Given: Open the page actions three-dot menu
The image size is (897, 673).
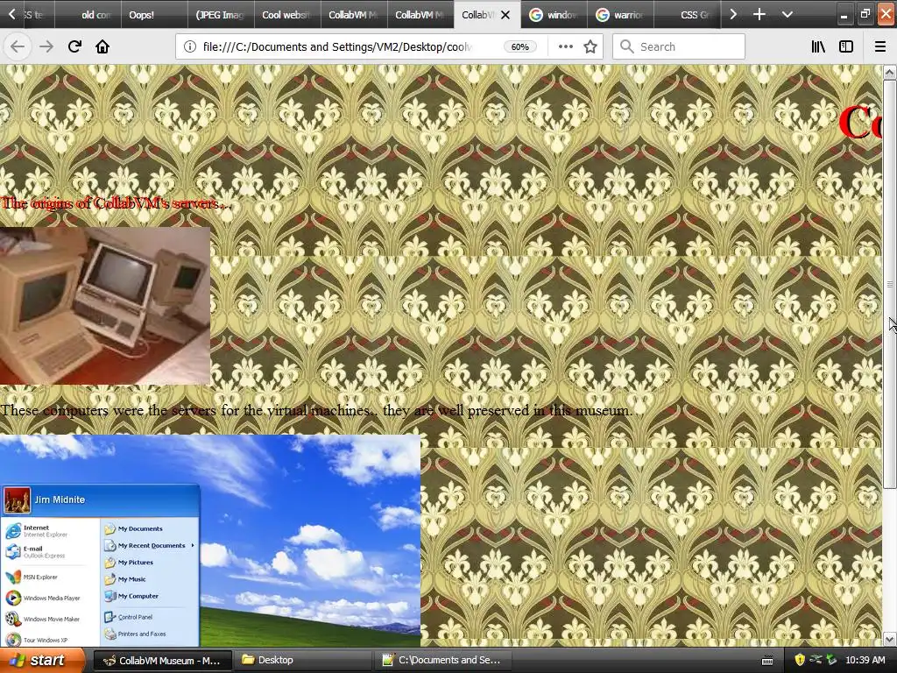Looking at the screenshot, I should coord(565,47).
